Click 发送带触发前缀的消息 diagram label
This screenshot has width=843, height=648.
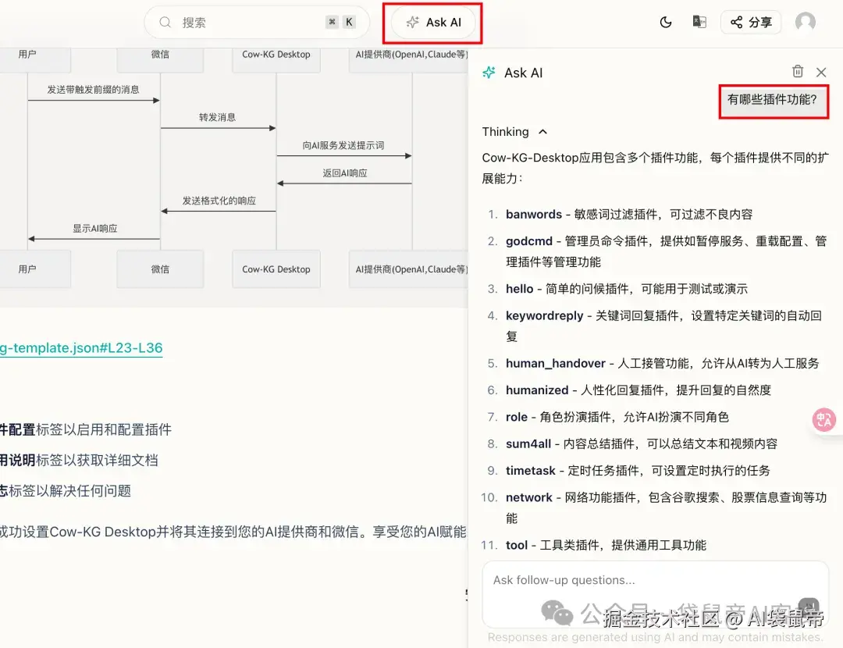(x=93, y=89)
